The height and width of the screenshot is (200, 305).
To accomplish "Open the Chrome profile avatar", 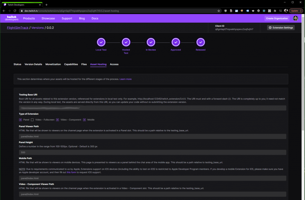I will click(x=286, y=11).
